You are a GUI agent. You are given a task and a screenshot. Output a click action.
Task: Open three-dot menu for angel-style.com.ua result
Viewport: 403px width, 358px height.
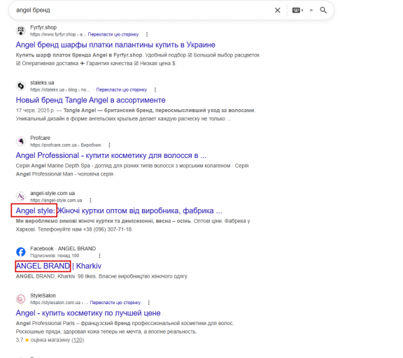(x=90, y=200)
